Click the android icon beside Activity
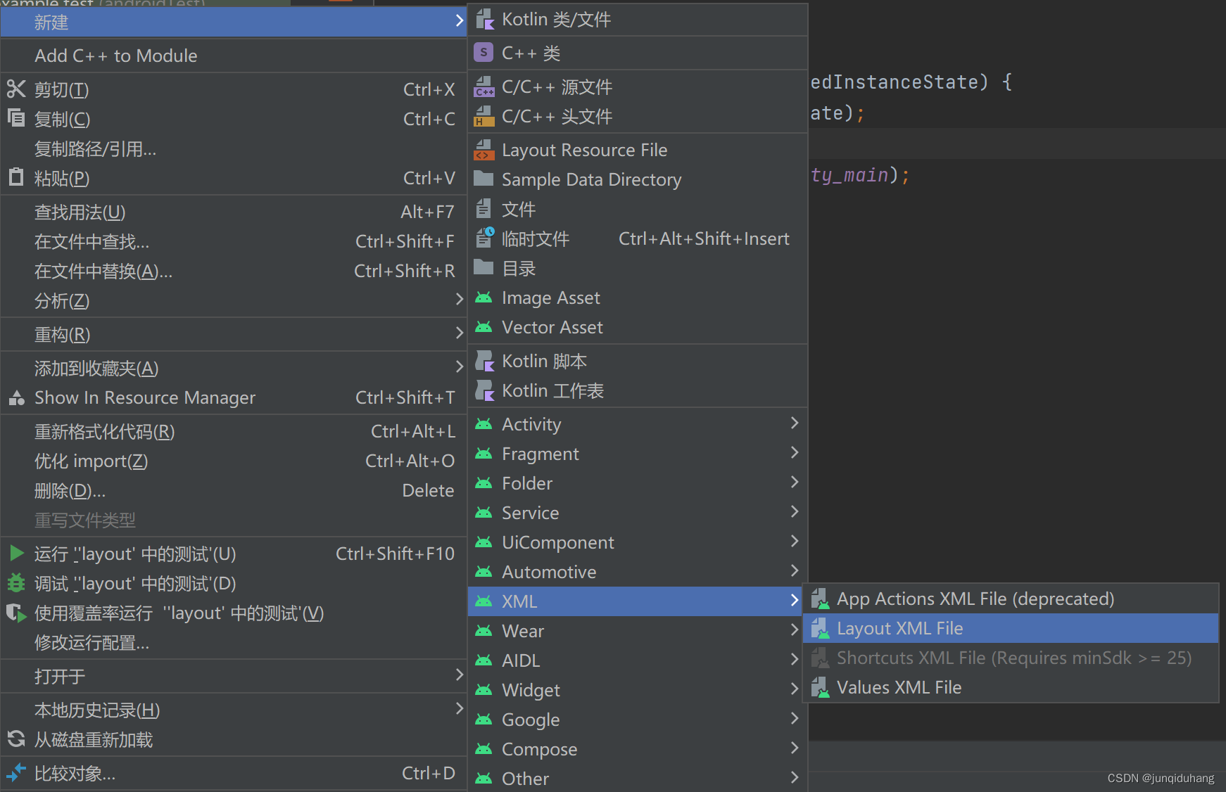This screenshot has width=1226, height=792. pyautogui.click(x=484, y=424)
